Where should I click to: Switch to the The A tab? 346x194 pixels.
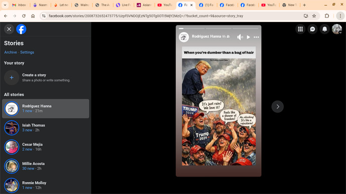103,5
